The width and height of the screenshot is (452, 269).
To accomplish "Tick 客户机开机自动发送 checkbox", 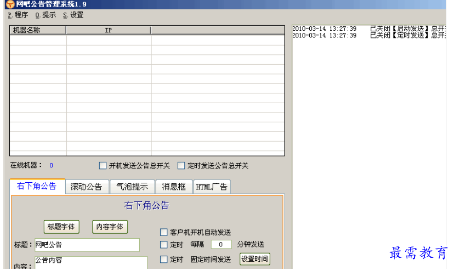I will pos(164,232).
